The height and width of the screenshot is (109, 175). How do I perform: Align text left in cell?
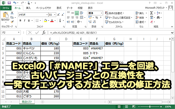68,18
